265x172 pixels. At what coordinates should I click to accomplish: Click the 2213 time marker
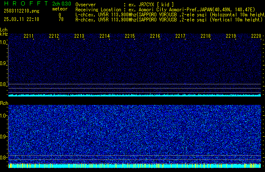click(x=79, y=36)
